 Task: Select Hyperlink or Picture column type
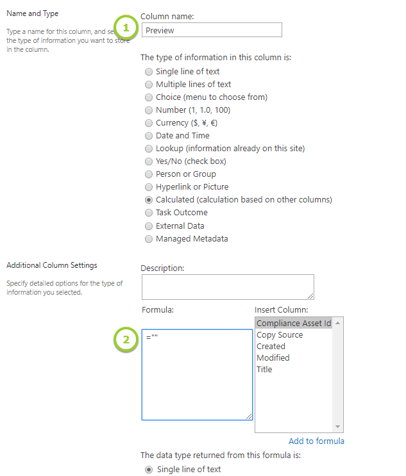[x=149, y=187]
